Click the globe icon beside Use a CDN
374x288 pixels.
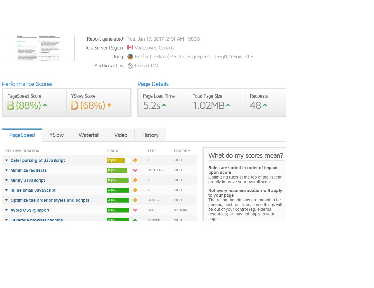coord(130,66)
